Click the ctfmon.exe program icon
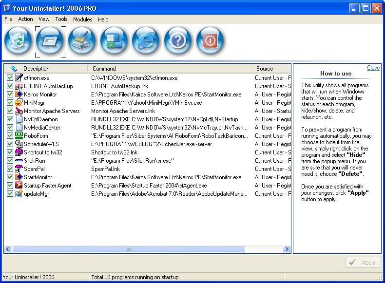 (19, 78)
